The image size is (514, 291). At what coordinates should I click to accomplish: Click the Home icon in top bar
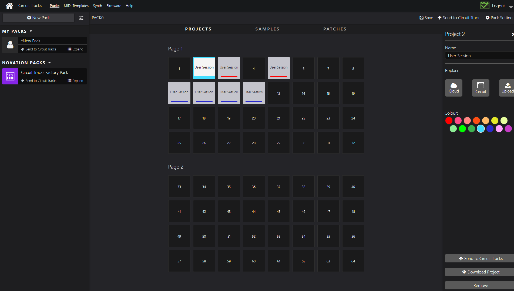pyautogui.click(x=9, y=6)
